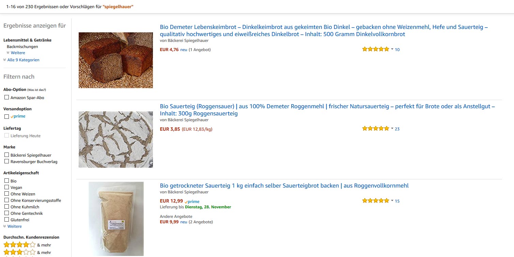This screenshot has width=514, height=257.
Task: Filter by three stars & mehr
Action: 19,252
